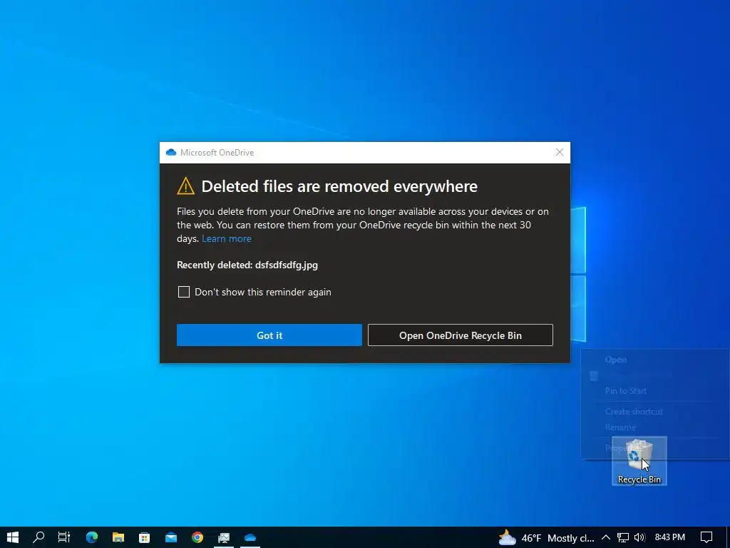Open the Action Center notifications icon

pos(706,537)
